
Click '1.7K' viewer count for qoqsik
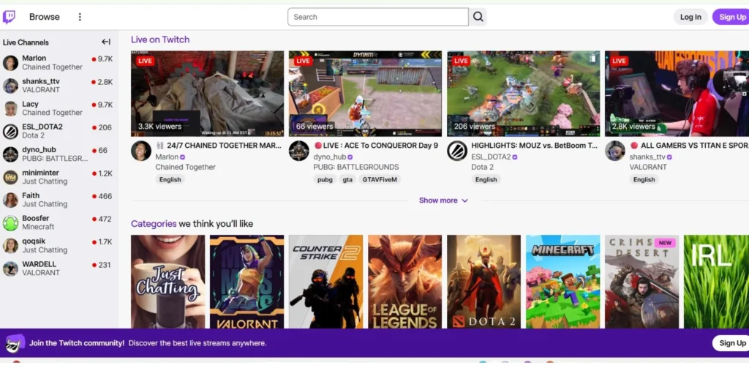pyautogui.click(x=105, y=242)
